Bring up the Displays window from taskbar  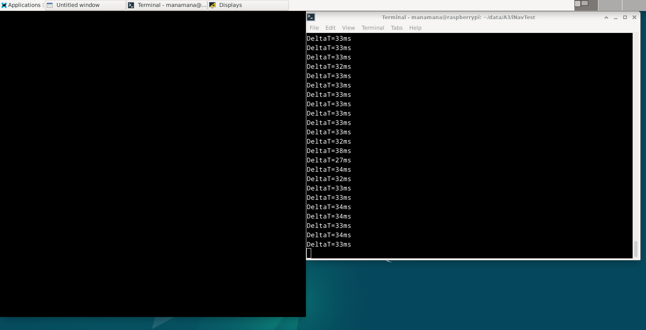tap(248, 5)
